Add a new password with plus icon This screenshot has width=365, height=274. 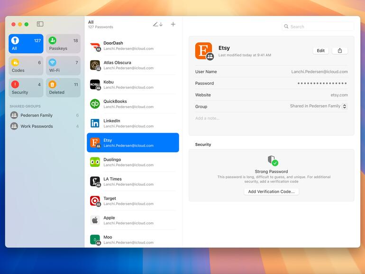tap(173, 24)
